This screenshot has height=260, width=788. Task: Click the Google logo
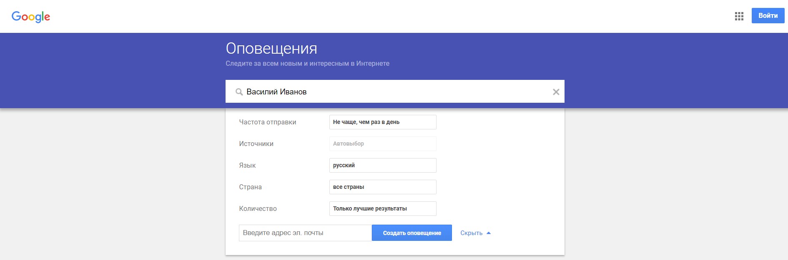(x=31, y=17)
